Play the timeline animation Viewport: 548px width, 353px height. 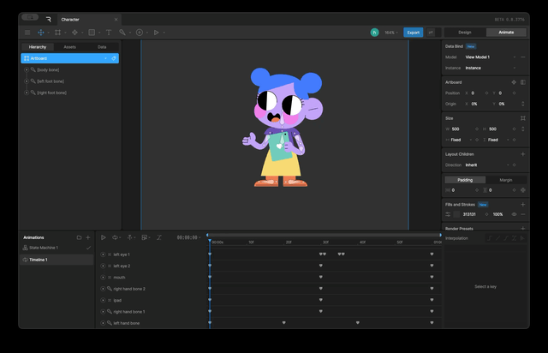coord(104,237)
